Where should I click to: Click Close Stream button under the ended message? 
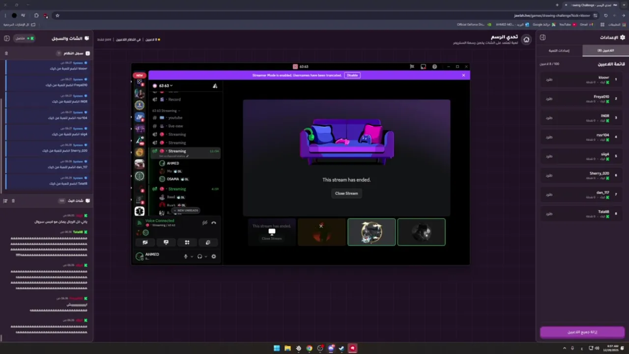(x=346, y=193)
